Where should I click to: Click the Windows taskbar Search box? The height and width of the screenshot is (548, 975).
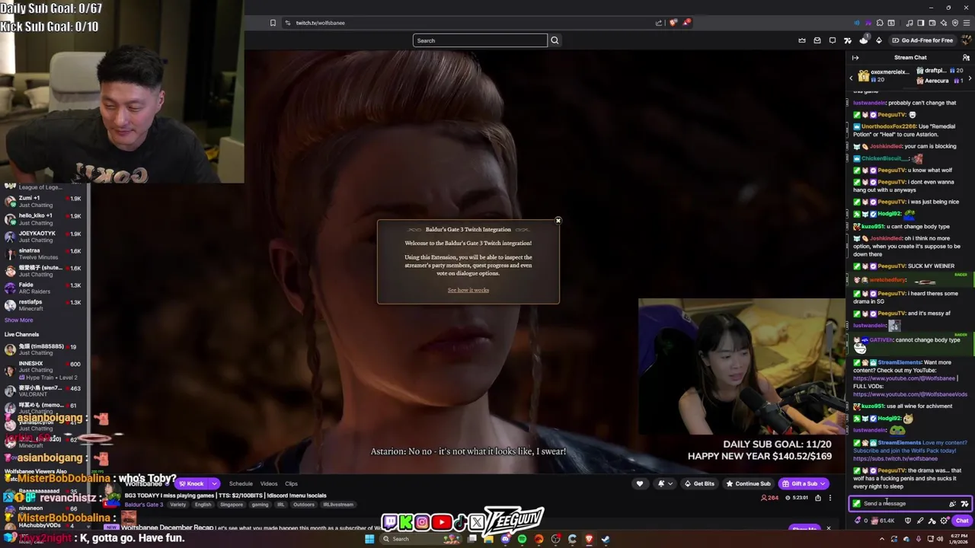(x=420, y=539)
